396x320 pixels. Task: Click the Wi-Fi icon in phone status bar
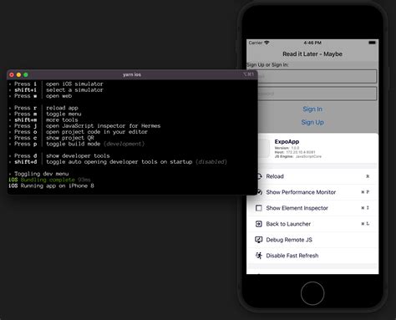click(x=267, y=43)
